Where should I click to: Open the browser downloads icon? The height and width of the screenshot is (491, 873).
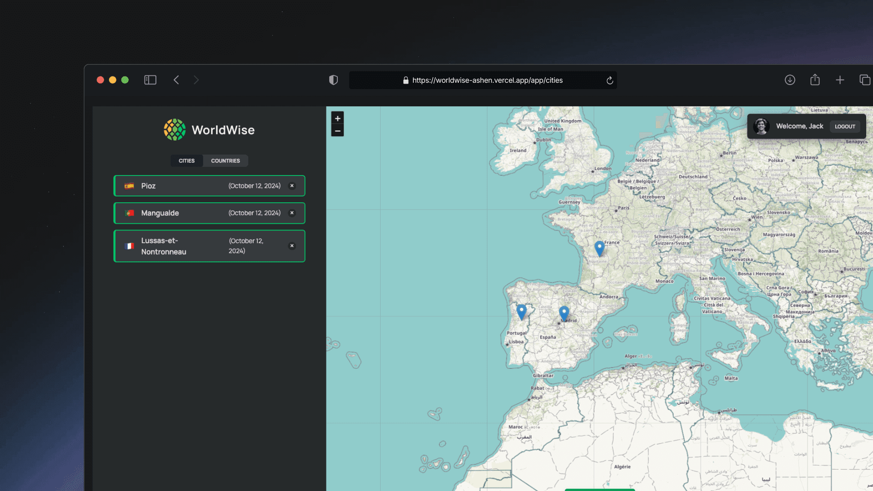(790, 80)
